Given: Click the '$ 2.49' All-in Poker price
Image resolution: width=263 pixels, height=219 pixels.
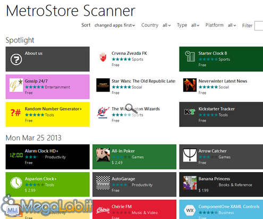Looking at the screenshot, I should [117, 163].
